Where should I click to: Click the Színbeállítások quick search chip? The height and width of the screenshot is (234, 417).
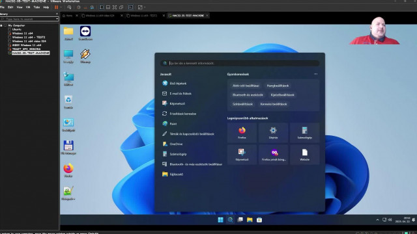[x=242, y=104]
